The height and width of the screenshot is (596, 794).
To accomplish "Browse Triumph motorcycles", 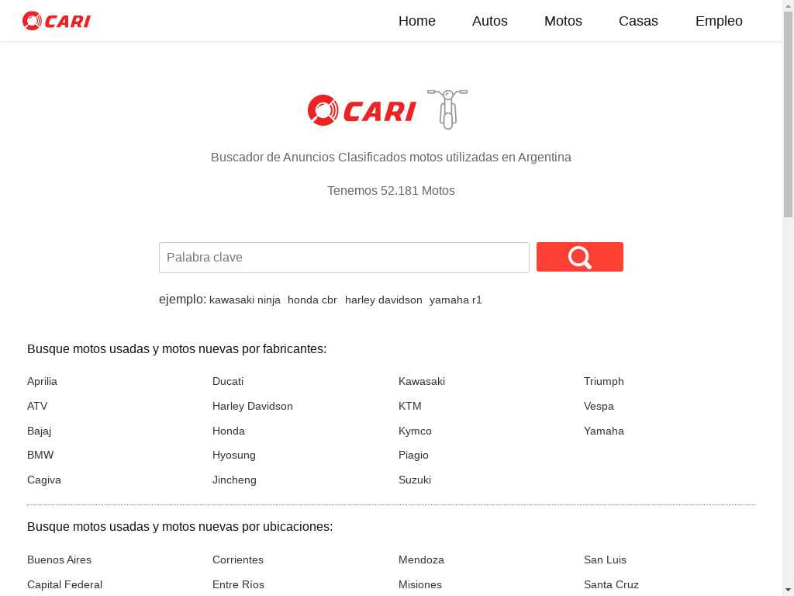I will pos(603,381).
